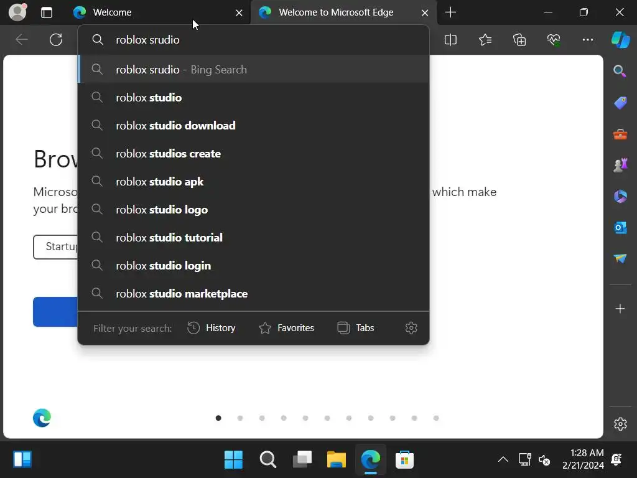637x478 pixels.
Task: Open the Favorites star toolbar icon
Action: [485, 40]
